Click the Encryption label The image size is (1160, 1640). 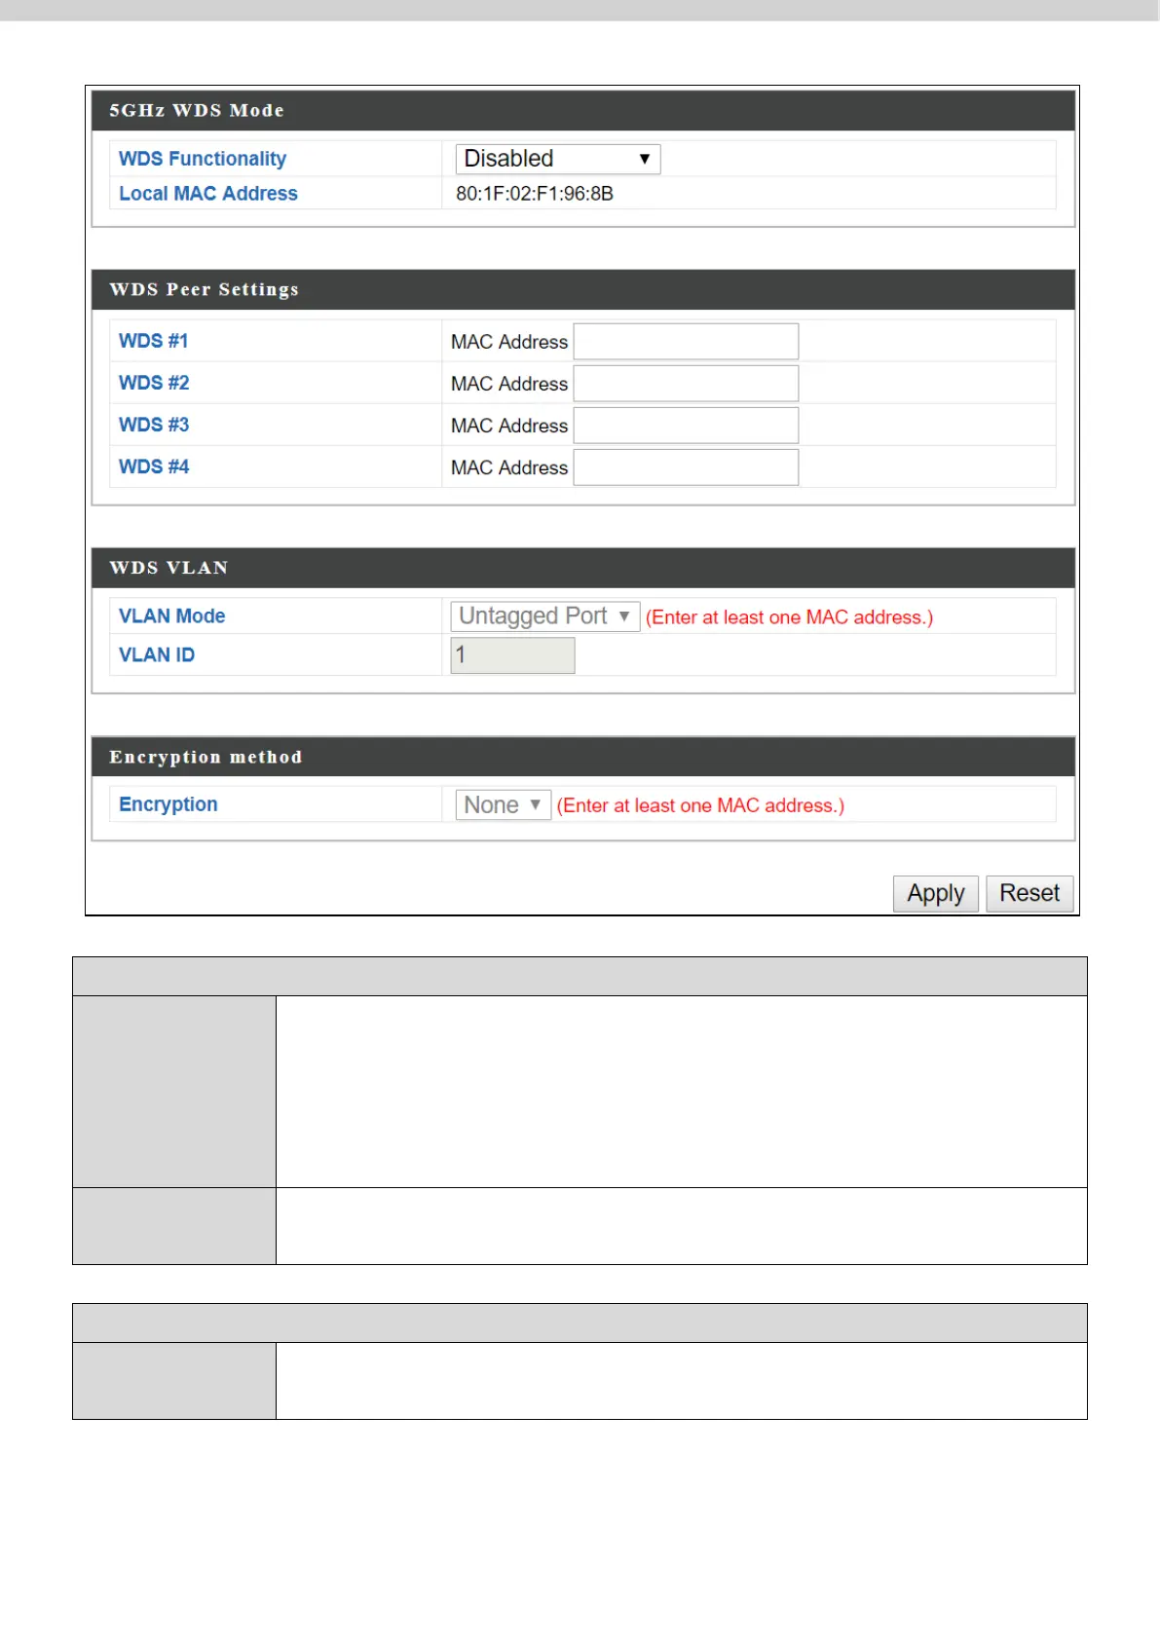pyautogui.click(x=168, y=804)
